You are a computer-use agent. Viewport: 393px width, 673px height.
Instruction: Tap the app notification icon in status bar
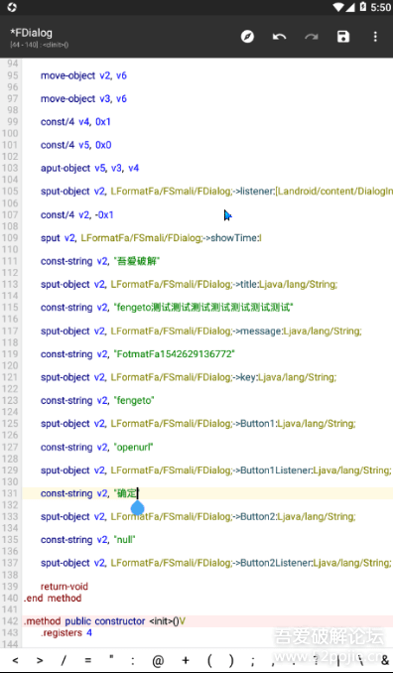tap(12, 7)
